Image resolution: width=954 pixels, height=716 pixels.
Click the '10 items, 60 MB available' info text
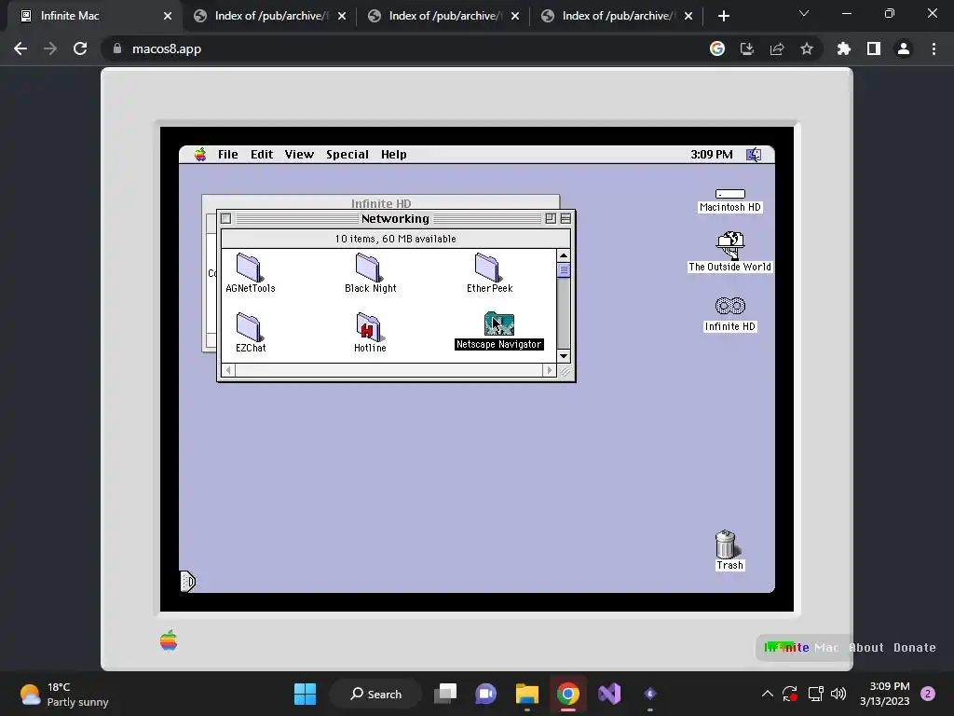(x=395, y=239)
